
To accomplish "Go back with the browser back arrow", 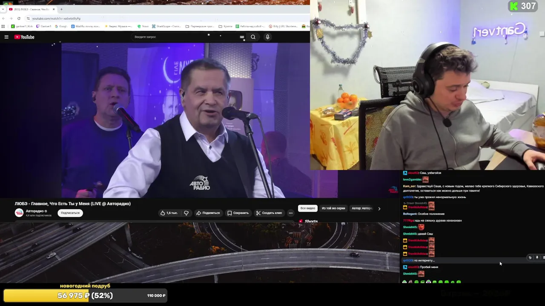I will coord(4,18).
